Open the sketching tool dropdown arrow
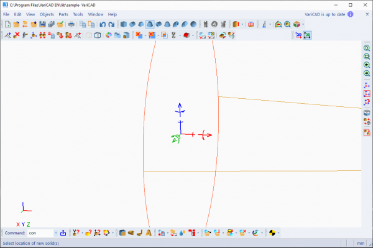The height and width of the screenshot is (248, 373). tap(270, 24)
